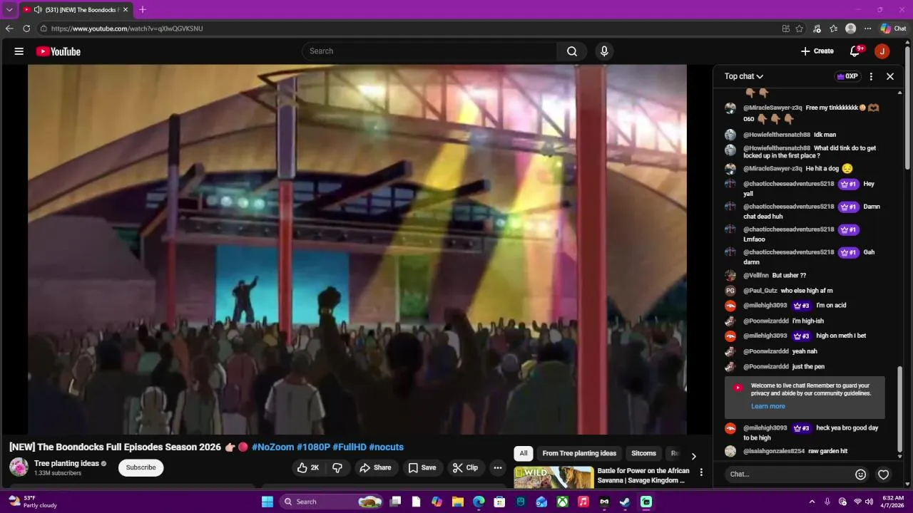The height and width of the screenshot is (513, 913).
Task: Create a clip with the Clip button
Action: pos(465,467)
